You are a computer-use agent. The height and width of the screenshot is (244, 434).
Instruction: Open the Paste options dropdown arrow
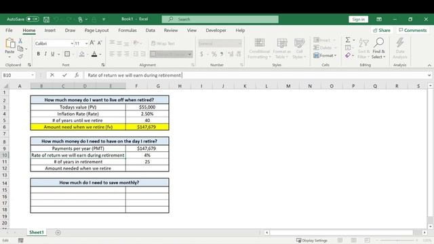tap(9, 57)
